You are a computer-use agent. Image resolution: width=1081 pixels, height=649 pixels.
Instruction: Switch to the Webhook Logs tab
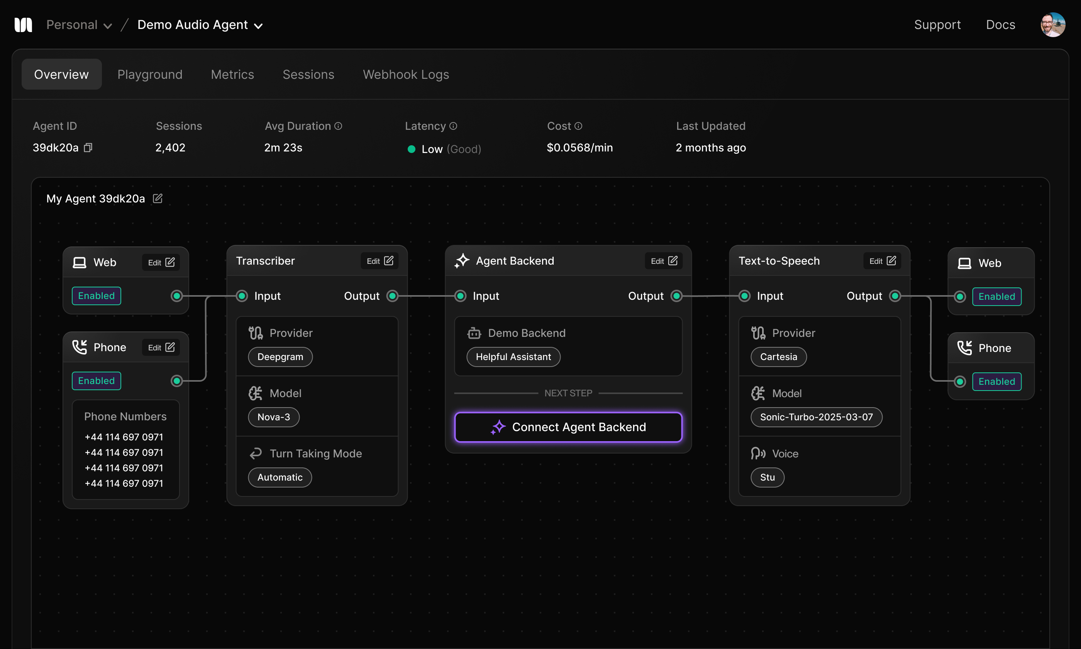click(405, 74)
